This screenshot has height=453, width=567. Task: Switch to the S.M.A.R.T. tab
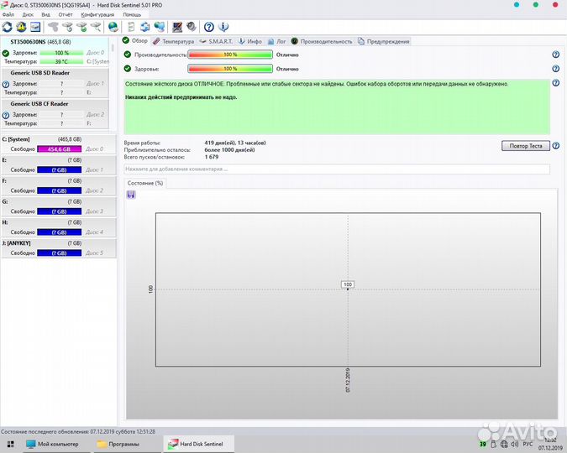pyautogui.click(x=216, y=41)
